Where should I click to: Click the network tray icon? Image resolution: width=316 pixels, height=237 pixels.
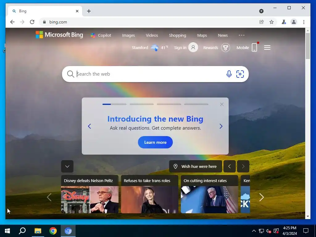pyautogui.click(x=261, y=231)
